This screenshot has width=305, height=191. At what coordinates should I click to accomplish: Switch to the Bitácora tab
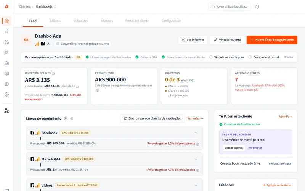55,21
